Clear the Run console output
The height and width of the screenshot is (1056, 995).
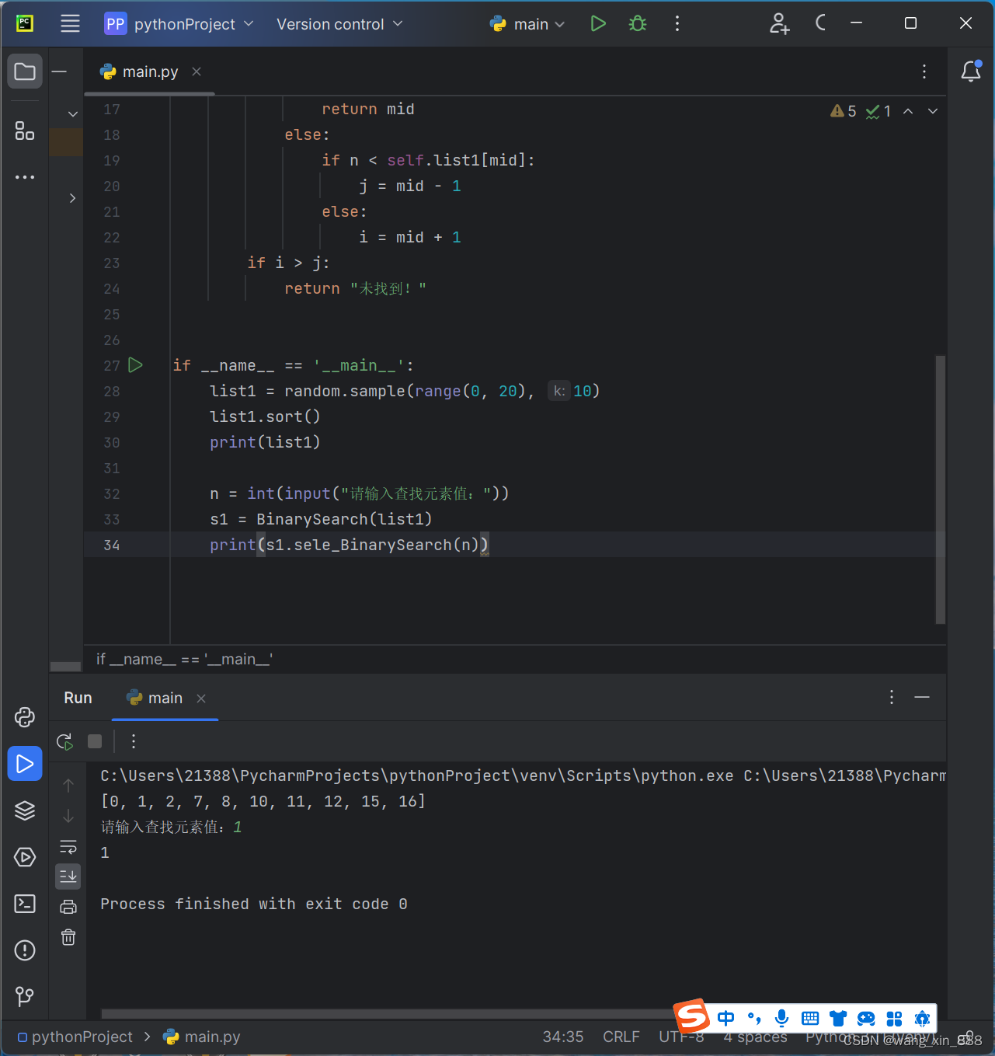click(x=68, y=938)
